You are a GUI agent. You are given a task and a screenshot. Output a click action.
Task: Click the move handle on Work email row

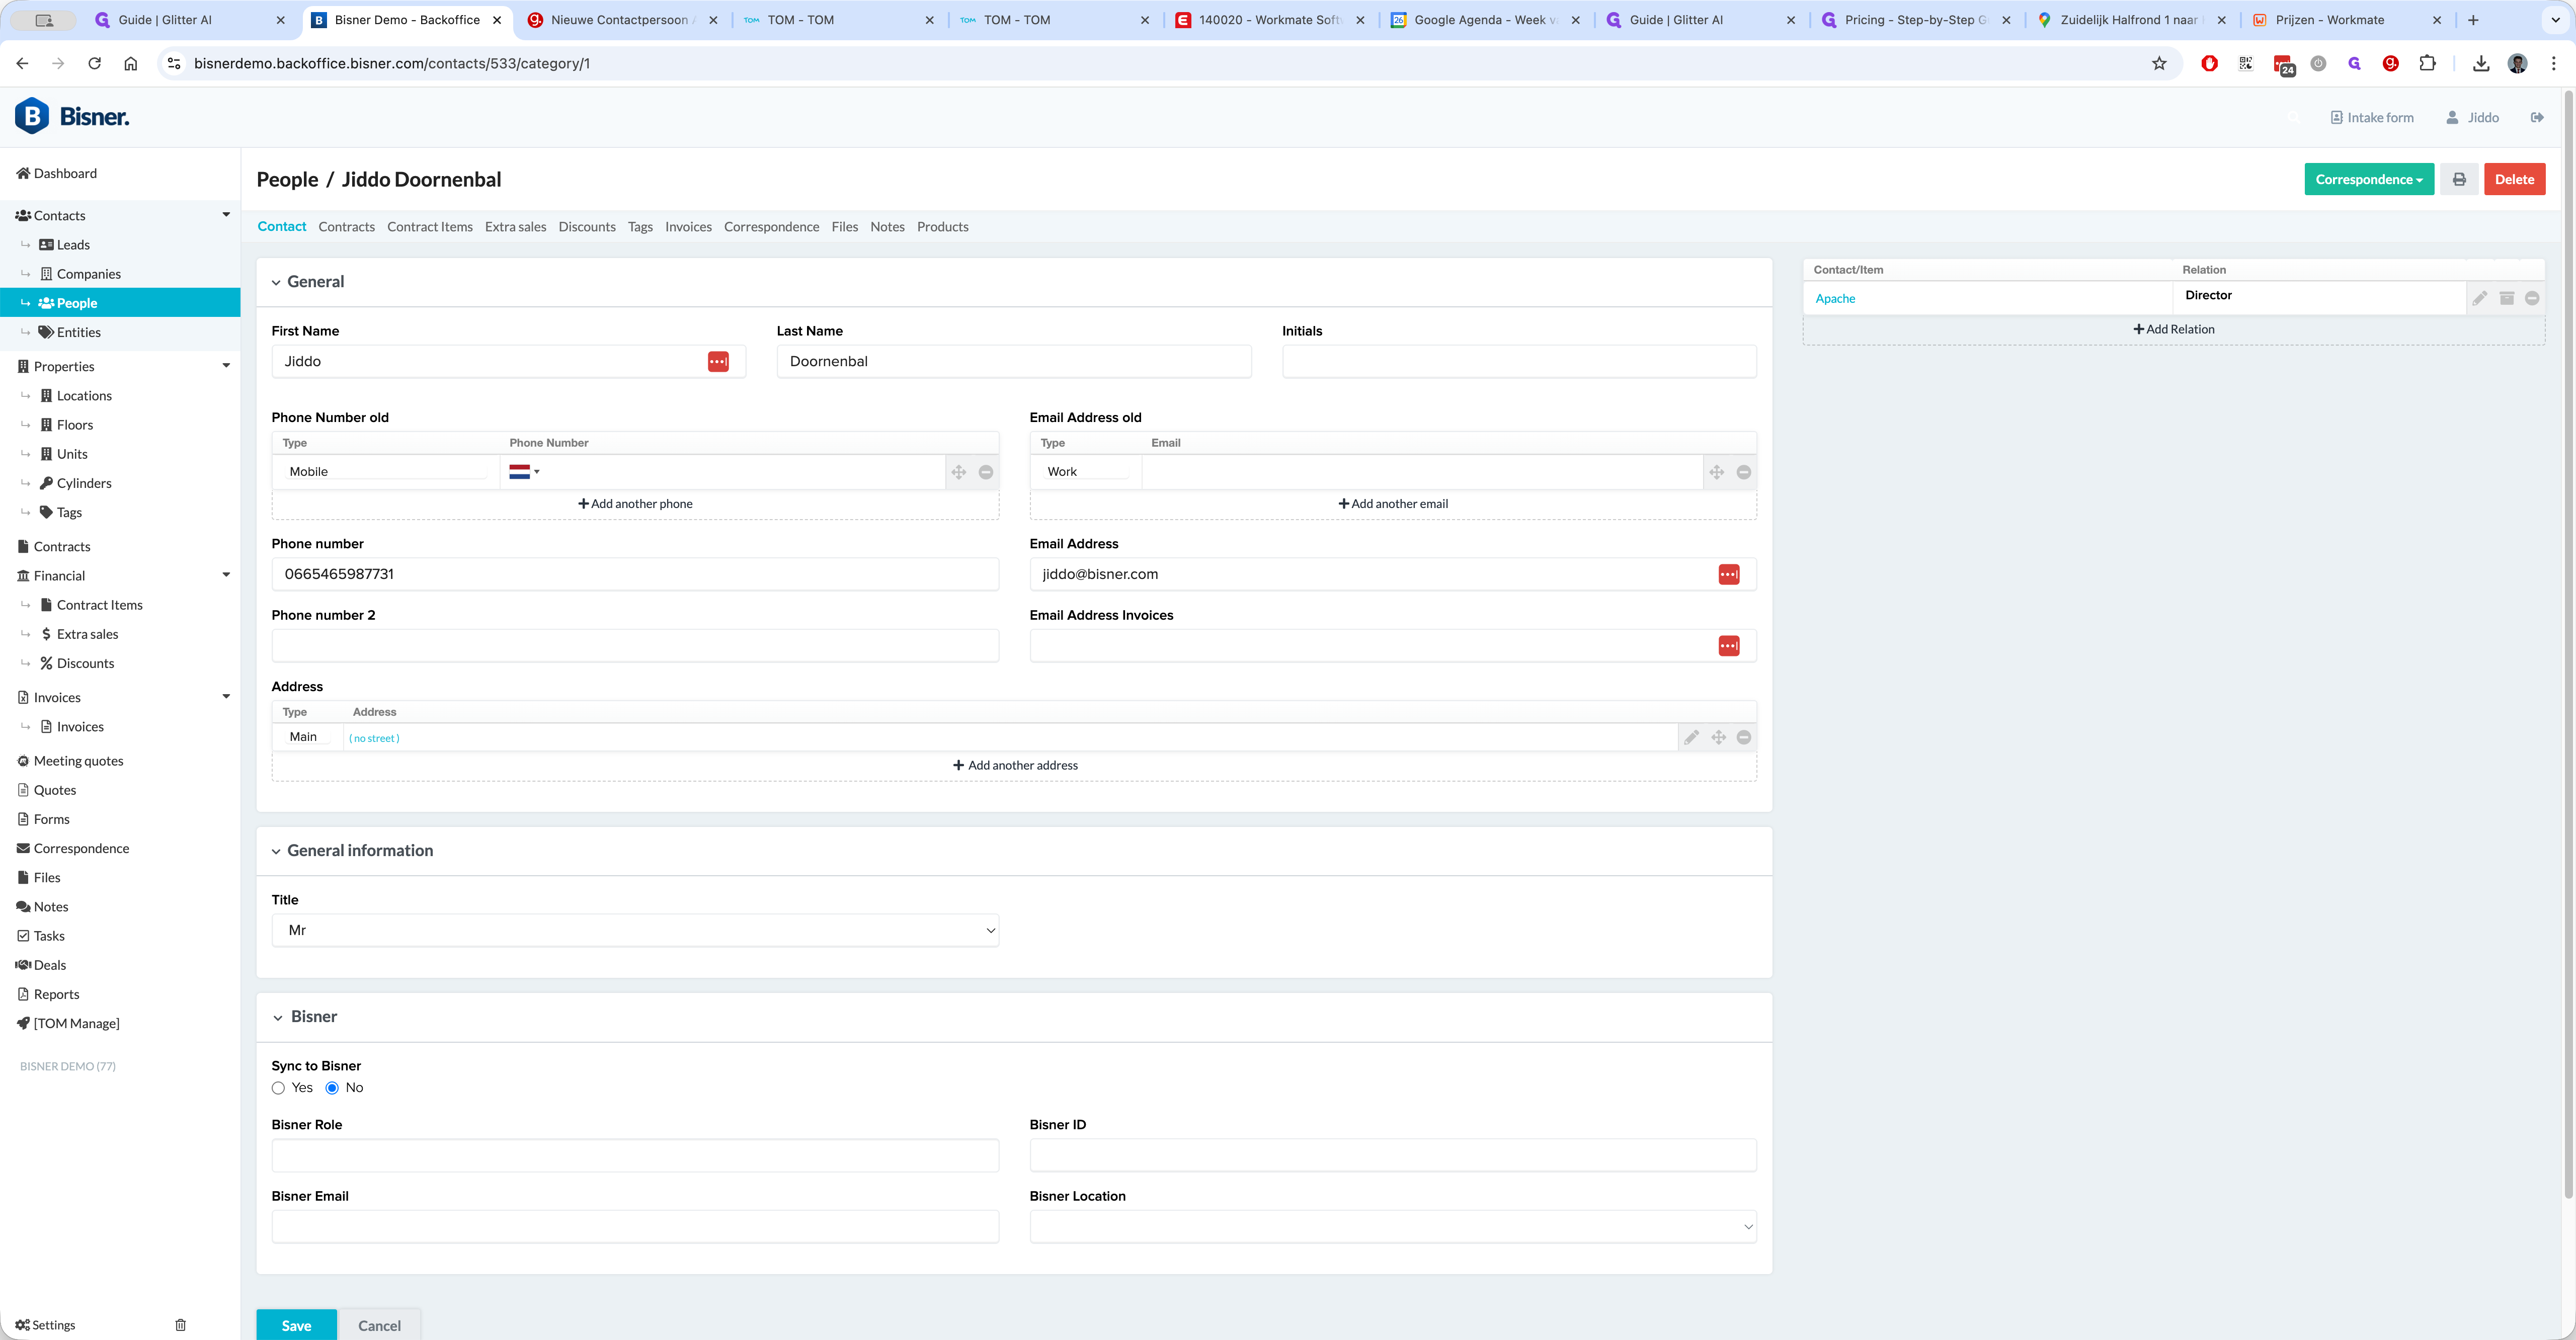[1716, 472]
